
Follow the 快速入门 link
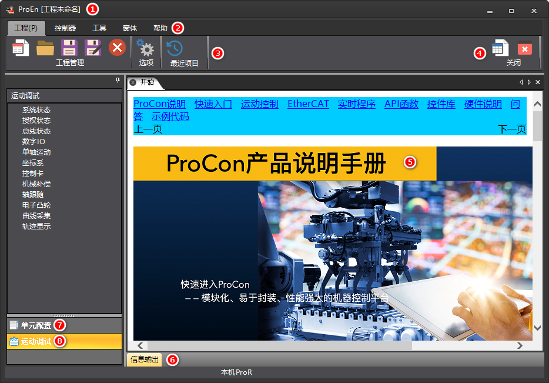[213, 104]
